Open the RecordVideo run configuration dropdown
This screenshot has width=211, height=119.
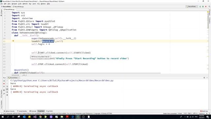[x=192, y=7]
